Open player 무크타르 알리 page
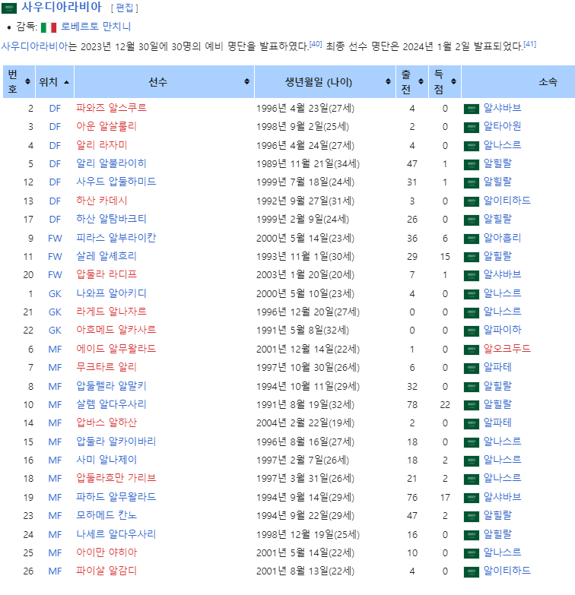Screen dimensions: 575x595 click(x=106, y=367)
